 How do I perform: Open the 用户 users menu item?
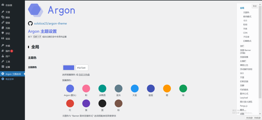point(8,56)
